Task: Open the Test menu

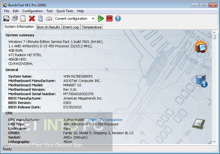Action: (x=49, y=11)
